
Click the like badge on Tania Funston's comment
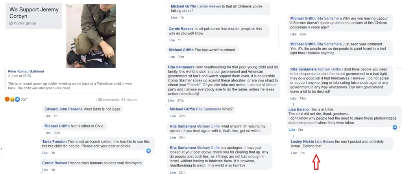[149, 150]
